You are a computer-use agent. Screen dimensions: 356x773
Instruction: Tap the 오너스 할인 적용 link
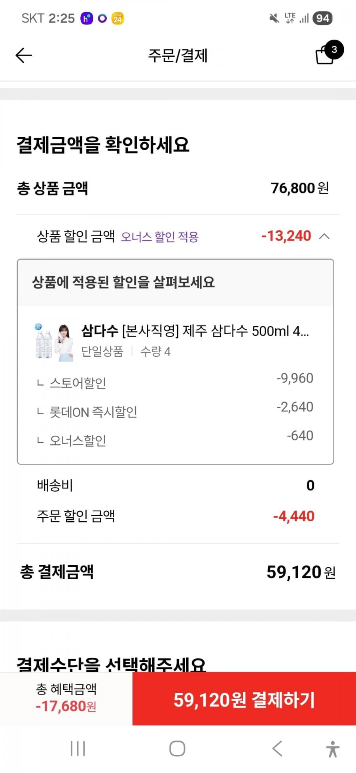pyautogui.click(x=159, y=237)
